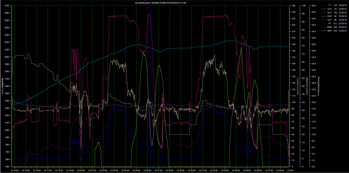The image size is (349, 173).
Task: Click the 23:14:00 time axis label
Action: pyautogui.click(x=14, y=170)
